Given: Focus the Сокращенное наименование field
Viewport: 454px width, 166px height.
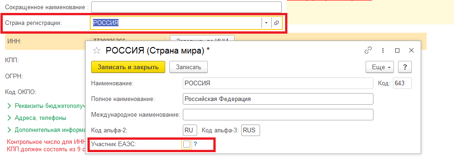Looking at the screenshot, I should click(187, 7).
